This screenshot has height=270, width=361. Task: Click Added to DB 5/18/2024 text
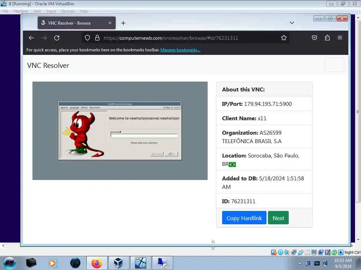click(263, 182)
